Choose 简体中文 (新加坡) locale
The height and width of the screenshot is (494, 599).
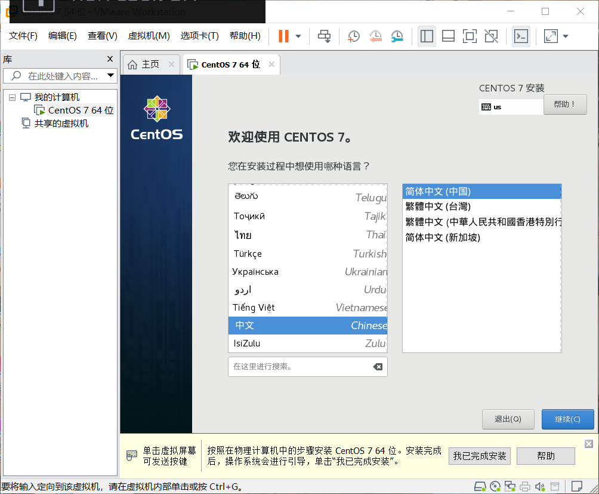pos(481,237)
